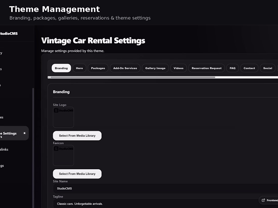Click the Favicon preview thumbnail
This screenshot has width=278, height=208.
pyautogui.click(x=63, y=156)
